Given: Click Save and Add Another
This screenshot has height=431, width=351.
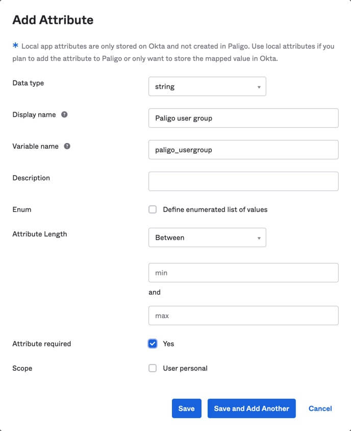Looking at the screenshot, I should (x=252, y=409).
